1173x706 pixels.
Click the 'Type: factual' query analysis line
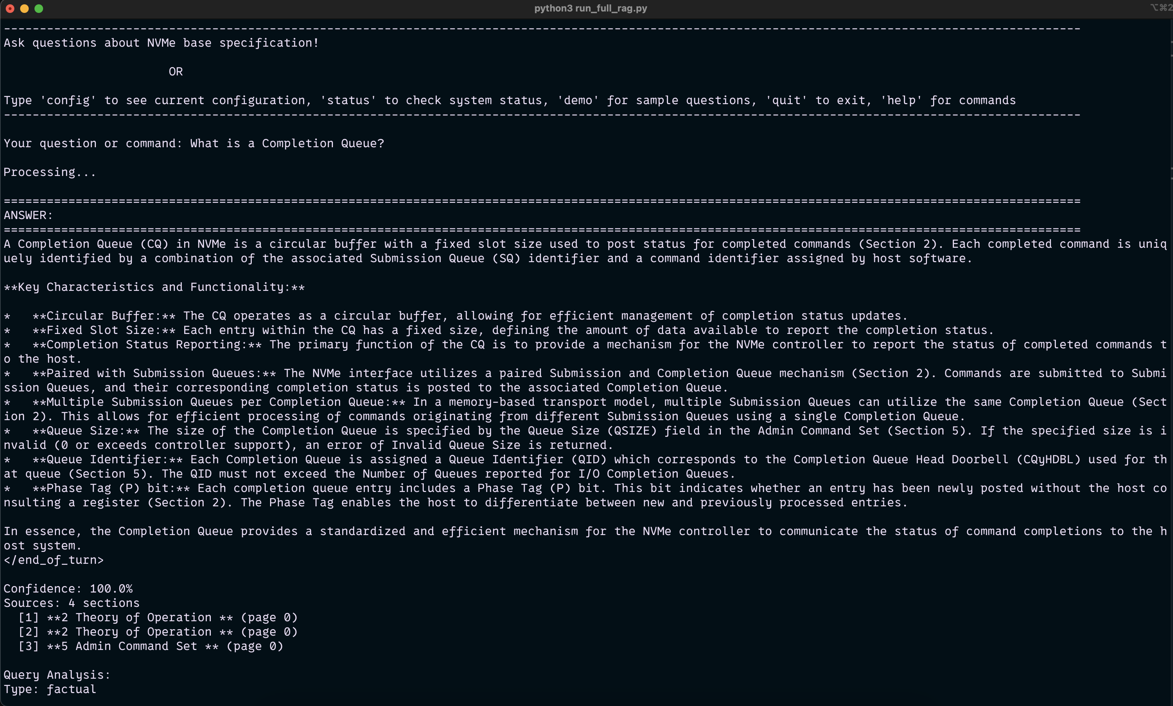pyautogui.click(x=50, y=689)
